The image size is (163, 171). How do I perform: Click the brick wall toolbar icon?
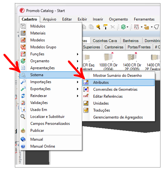(147, 27)
